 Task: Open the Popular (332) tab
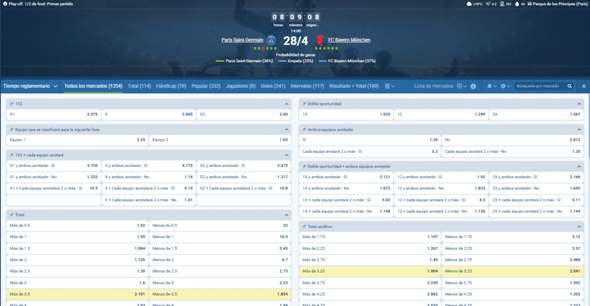click(x=206, y=86)
